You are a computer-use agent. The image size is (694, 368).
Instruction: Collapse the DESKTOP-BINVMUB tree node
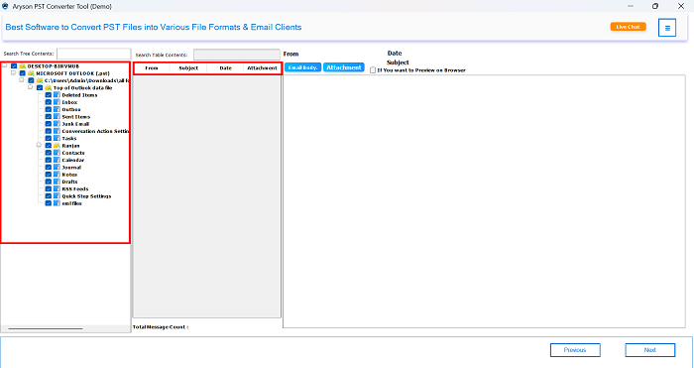pyautogui.click(x=4, y=65)
